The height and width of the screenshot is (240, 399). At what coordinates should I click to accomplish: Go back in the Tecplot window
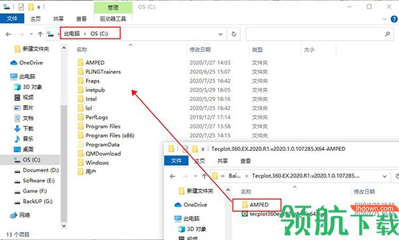[x=172, y=176]
